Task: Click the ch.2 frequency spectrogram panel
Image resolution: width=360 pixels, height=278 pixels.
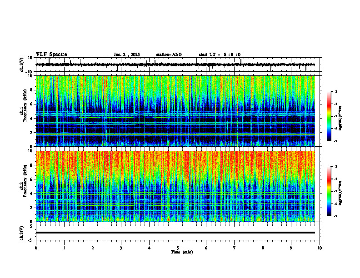Action: pos(175,186)
